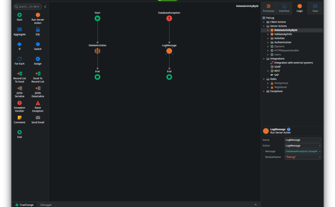Viewport: 335px width, 207px height.
Task: Select ValidateApiInfo server action
Action: 283,34
